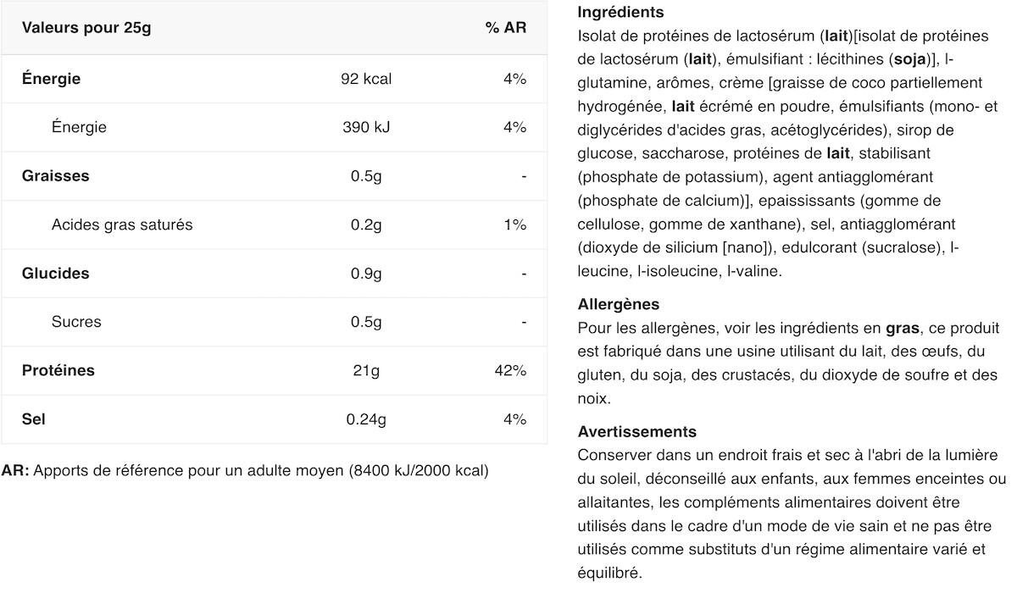Image resolution: width=1017 pixels, height=593 pixels.
Task: Click the '92 kcal' energy value
Action: coord(366,79)
